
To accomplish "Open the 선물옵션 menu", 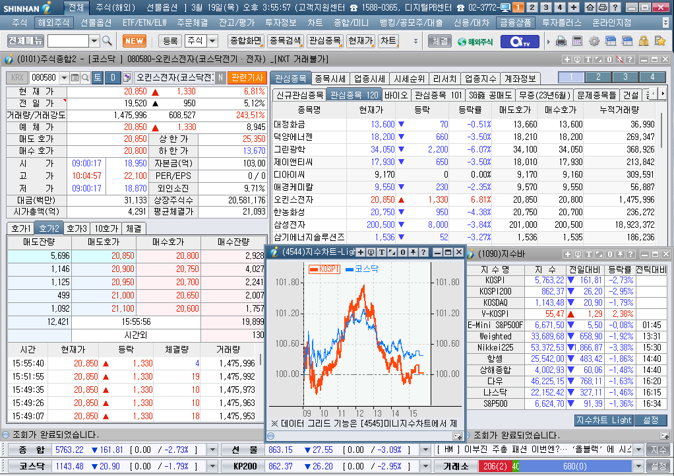I will [96, 22].
